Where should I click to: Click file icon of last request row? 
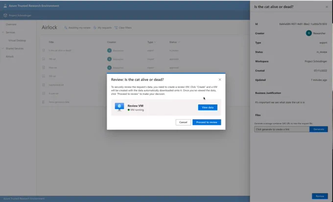point(44,102)
